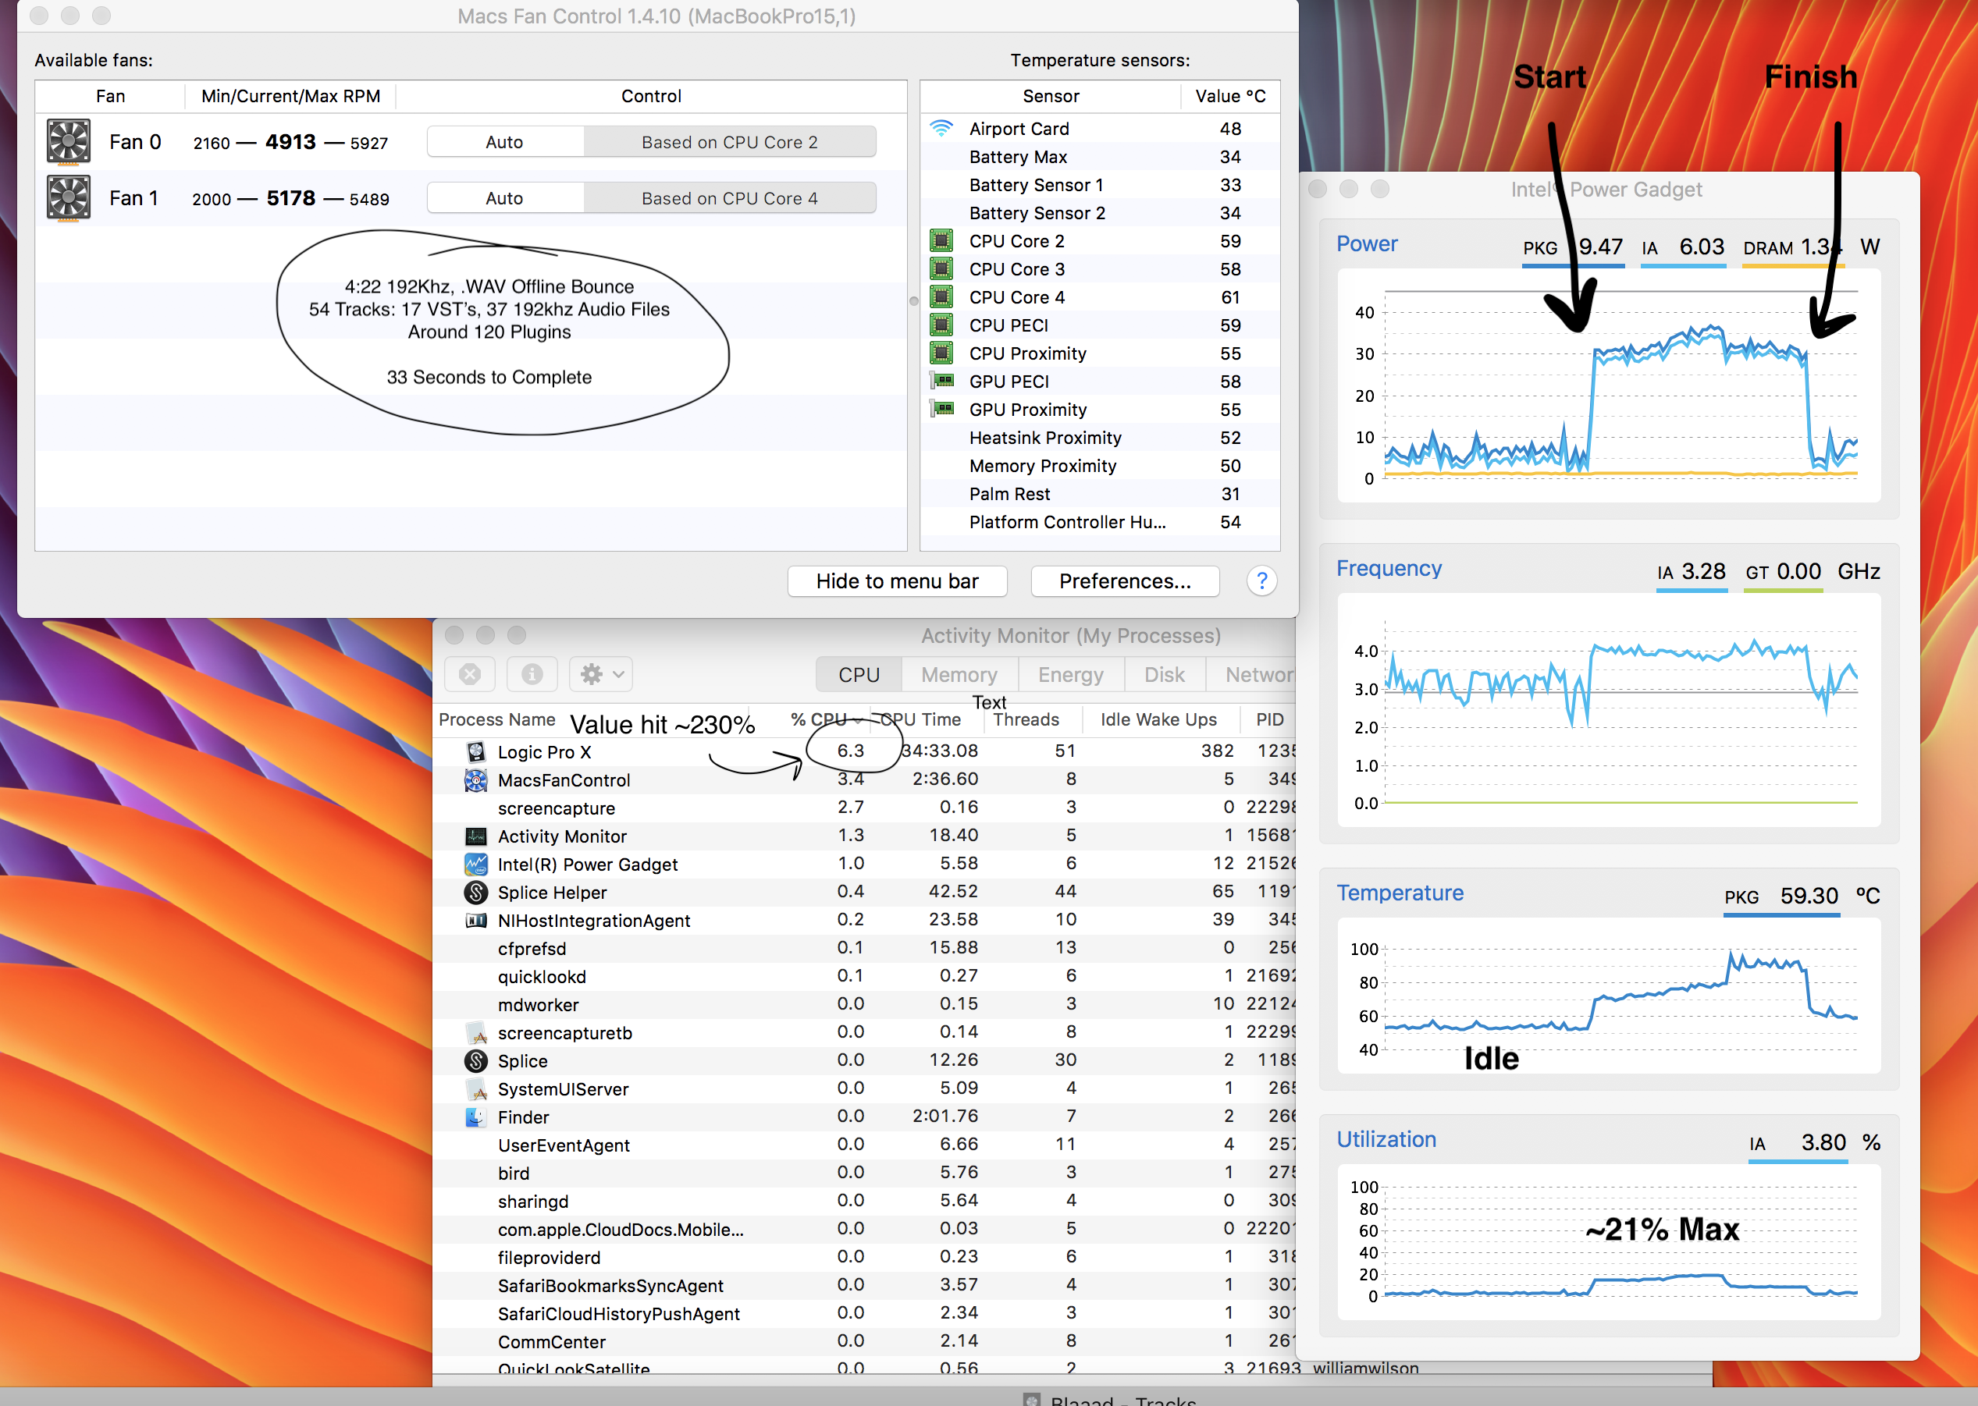Select the mdworker process row

click(x=864, y=1004)
